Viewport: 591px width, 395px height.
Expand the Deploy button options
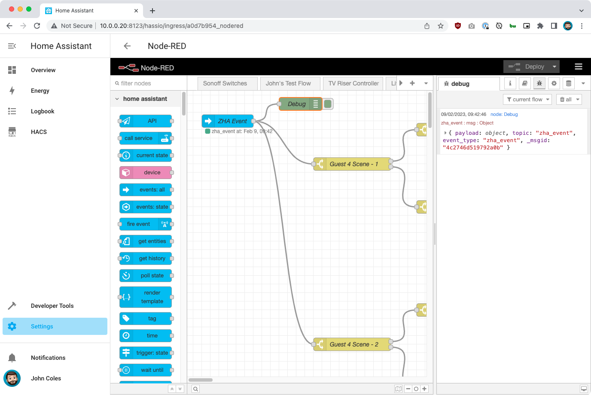(x=554, y=67)
